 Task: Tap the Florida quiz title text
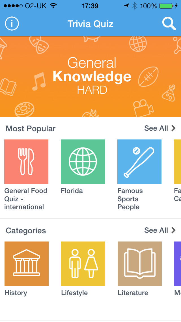72,191
